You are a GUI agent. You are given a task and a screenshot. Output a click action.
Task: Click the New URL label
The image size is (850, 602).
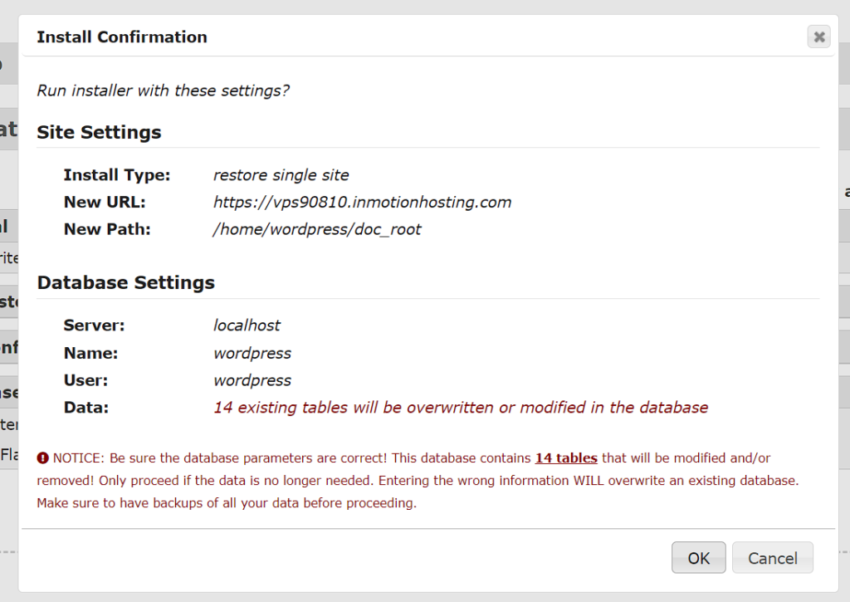point(104,202)
